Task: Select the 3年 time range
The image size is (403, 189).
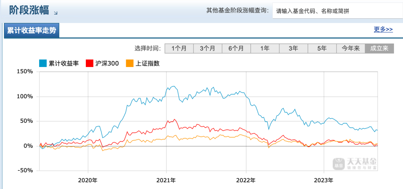Action: (293, 48)
